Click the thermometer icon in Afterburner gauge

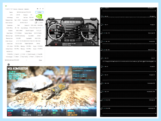(87, 36)
